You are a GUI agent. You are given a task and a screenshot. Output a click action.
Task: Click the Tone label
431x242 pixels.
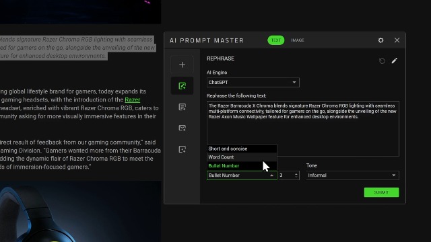(312, 165)
